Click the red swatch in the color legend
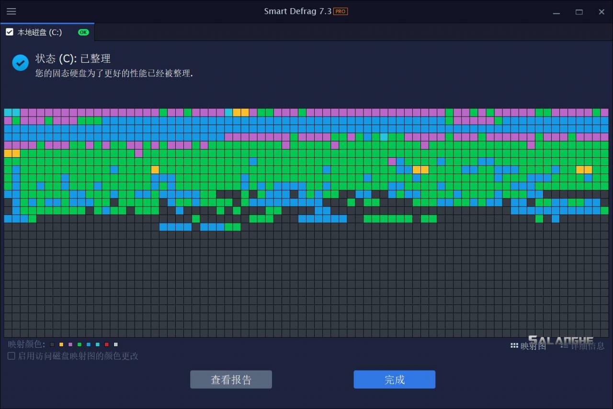The image size is (613, 409). click(106, 344)
